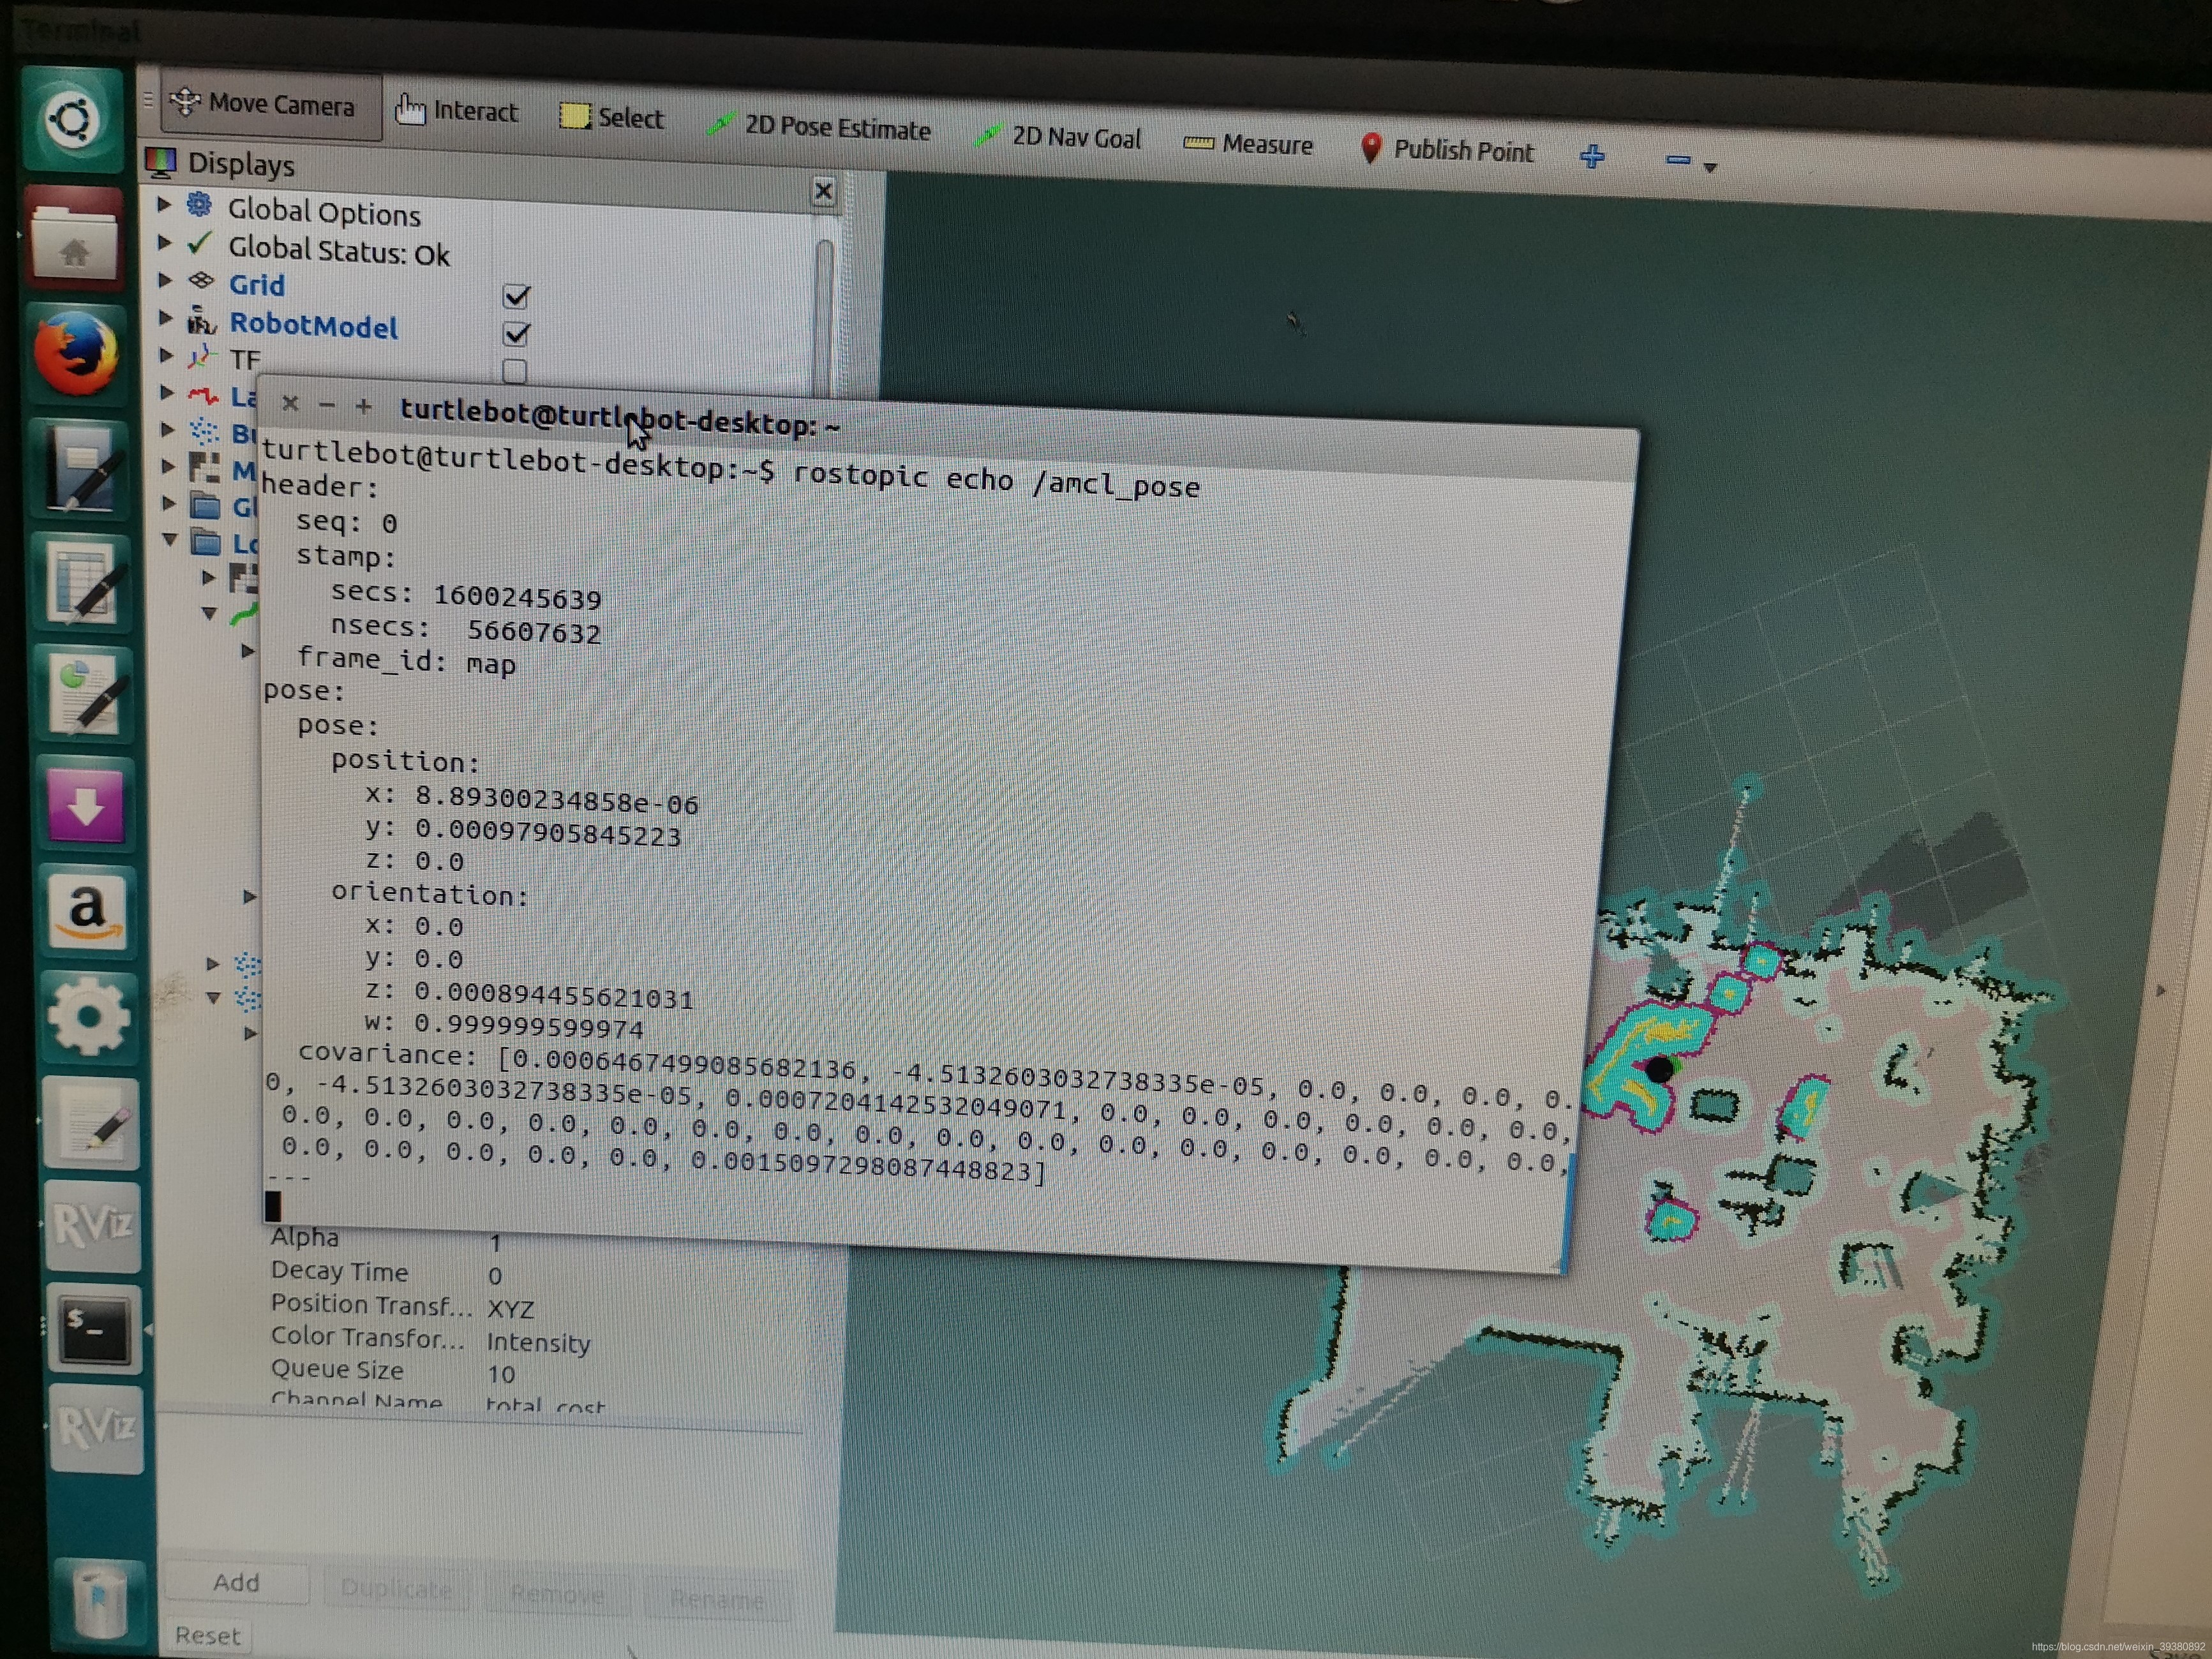Click the blue minus remove-tool icon

(x=1677, y=160)
